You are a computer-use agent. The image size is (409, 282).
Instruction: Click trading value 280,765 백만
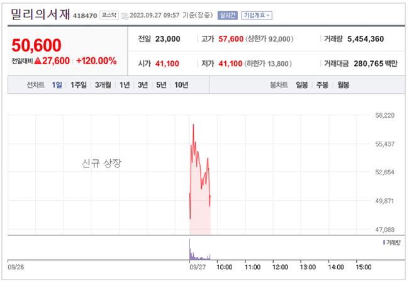376,64
